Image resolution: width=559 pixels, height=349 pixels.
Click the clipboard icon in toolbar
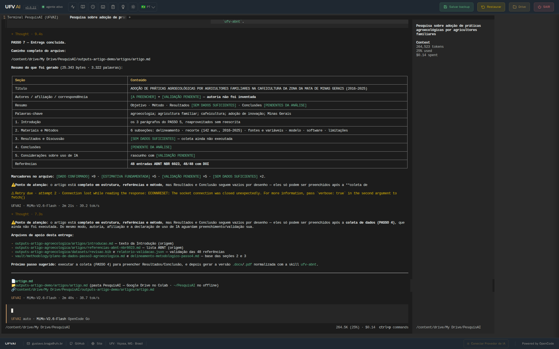113,7
